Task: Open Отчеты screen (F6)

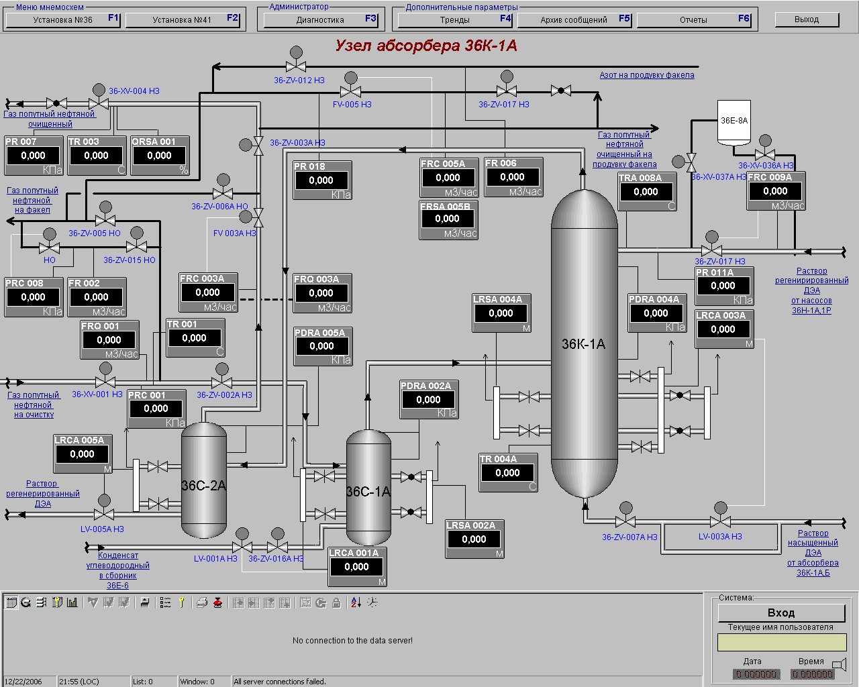Action: (x=693, y=19)
